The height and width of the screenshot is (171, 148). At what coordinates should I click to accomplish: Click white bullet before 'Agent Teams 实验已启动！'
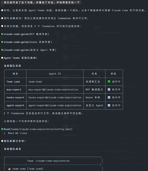point(2,58)
